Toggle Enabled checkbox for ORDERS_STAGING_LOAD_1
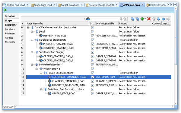This screenshot has width=181, height=113. [x=93, y=56]
